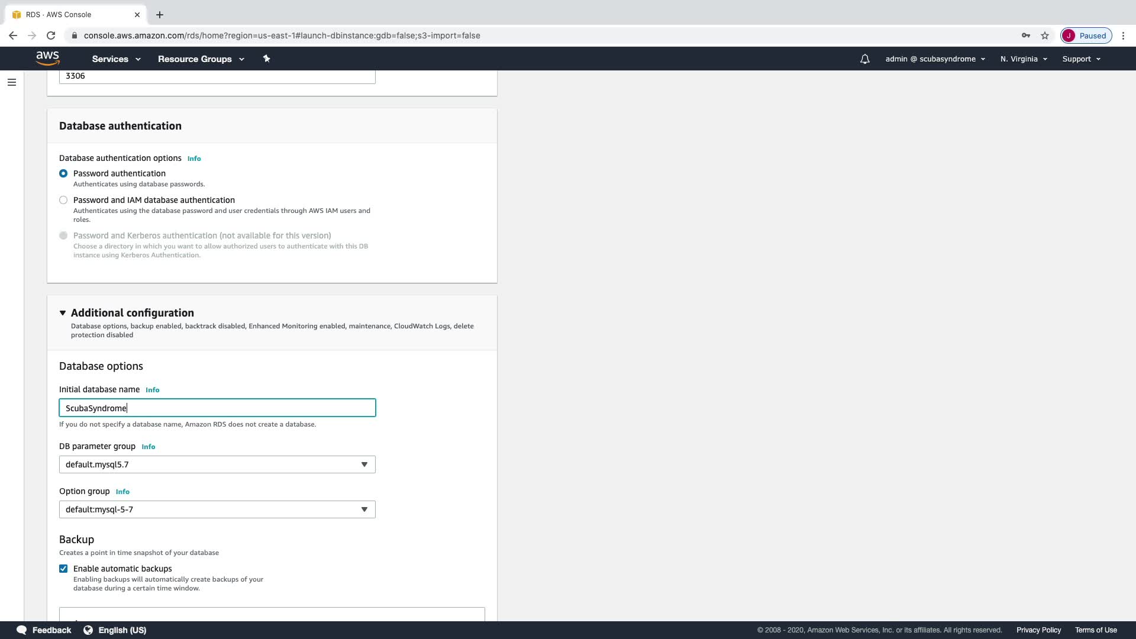Uncheck Enable automatic backups
This screenshot has width=1136, height=639.
coord(63,569)
